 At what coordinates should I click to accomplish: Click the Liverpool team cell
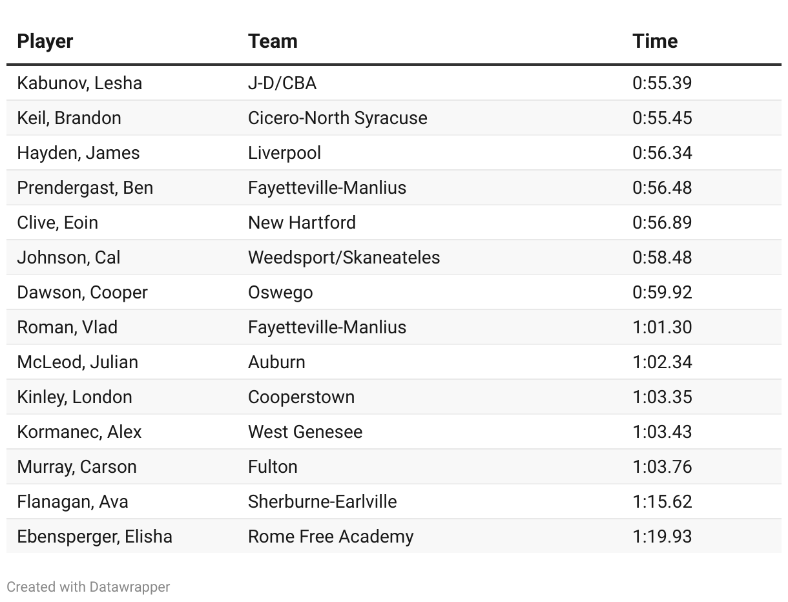click(x=284, y=153)
